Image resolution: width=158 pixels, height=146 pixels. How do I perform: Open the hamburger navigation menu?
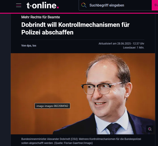pos(19,5)
